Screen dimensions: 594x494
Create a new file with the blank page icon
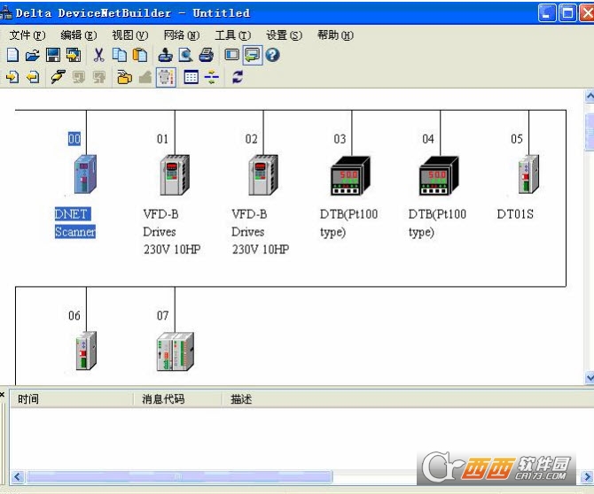[x=12, y=55]
